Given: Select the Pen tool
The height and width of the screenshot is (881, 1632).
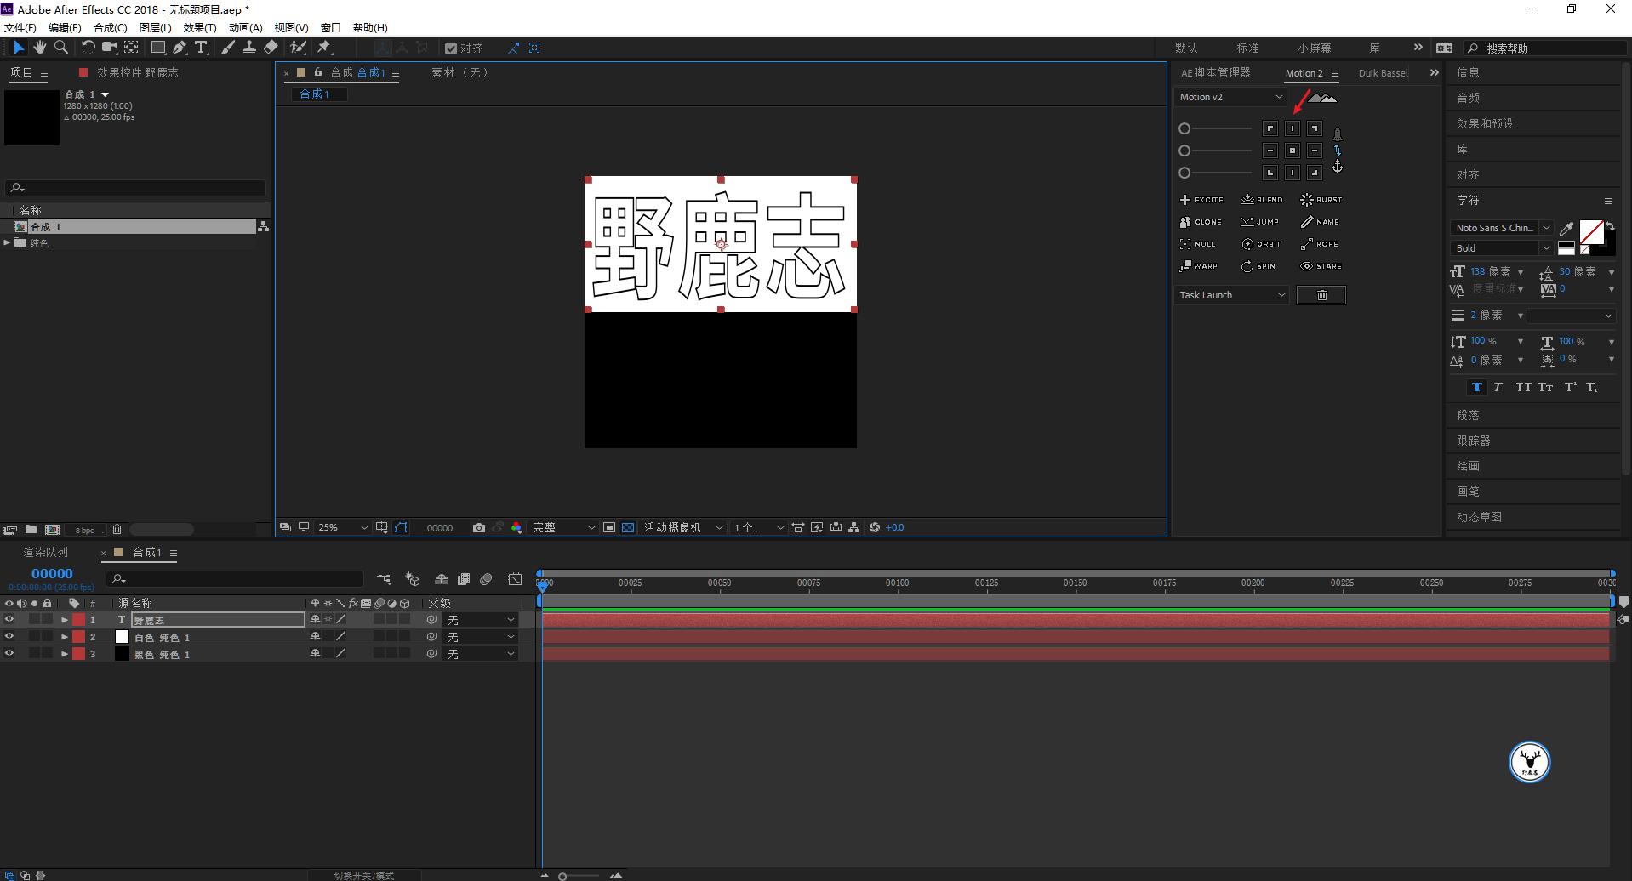Looking at the screenshot, I should [179, 47].
